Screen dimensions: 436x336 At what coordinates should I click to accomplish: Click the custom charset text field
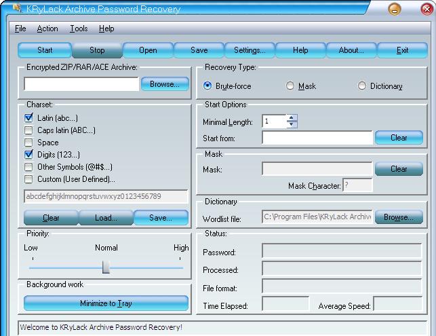point(106,196)
